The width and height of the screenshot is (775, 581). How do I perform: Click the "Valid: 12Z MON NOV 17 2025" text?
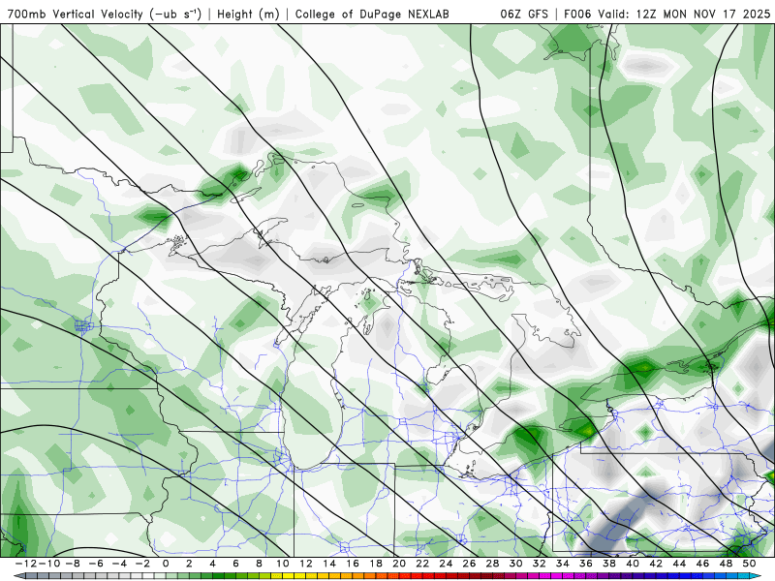coord(684,15)
